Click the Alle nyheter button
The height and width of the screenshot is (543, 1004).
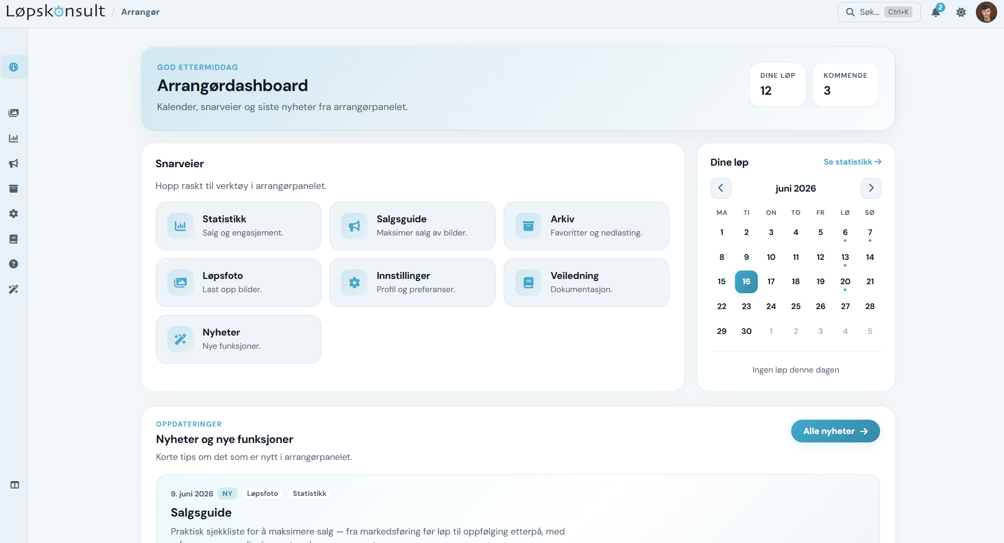click(835, 431)
